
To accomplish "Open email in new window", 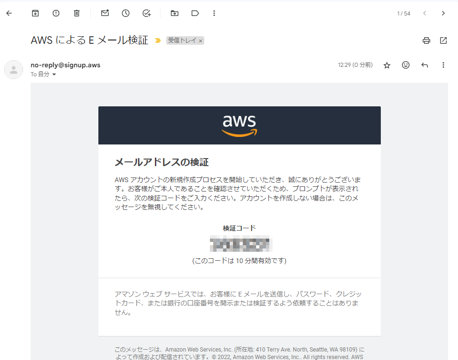I will (443, 40).
